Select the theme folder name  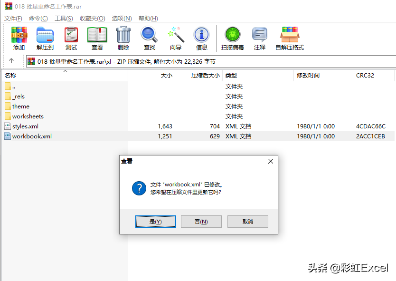click(21, 106)
